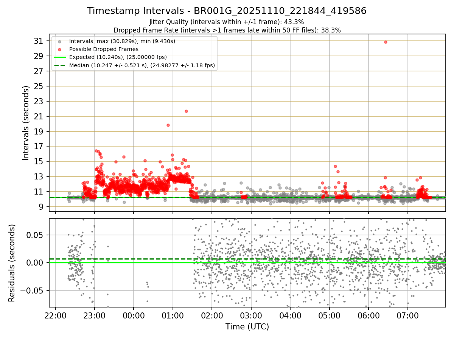Screen dimensions: 454x340
Task: Click the "11" y-axis tick label
Action: click(x=39, y=192)
